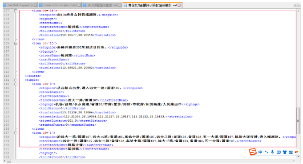Click disk icon on index-tdt-onlybus.html tab
The height and width of the screenshot is (164, 303).
tap(40, 5)
